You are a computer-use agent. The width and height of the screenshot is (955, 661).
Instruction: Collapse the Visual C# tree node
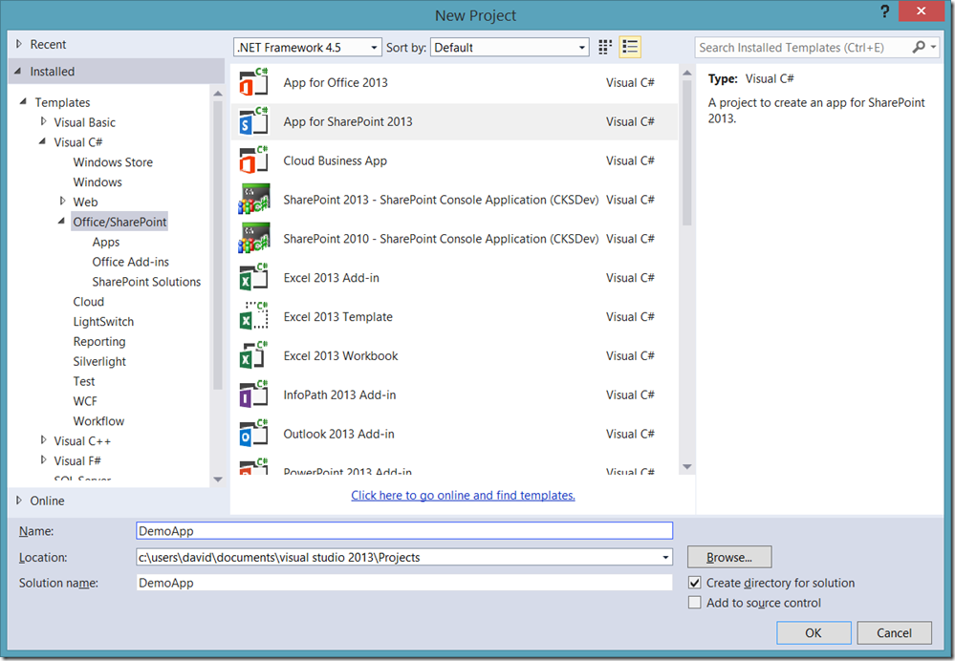pyautogui.click(x=43, y=141)
